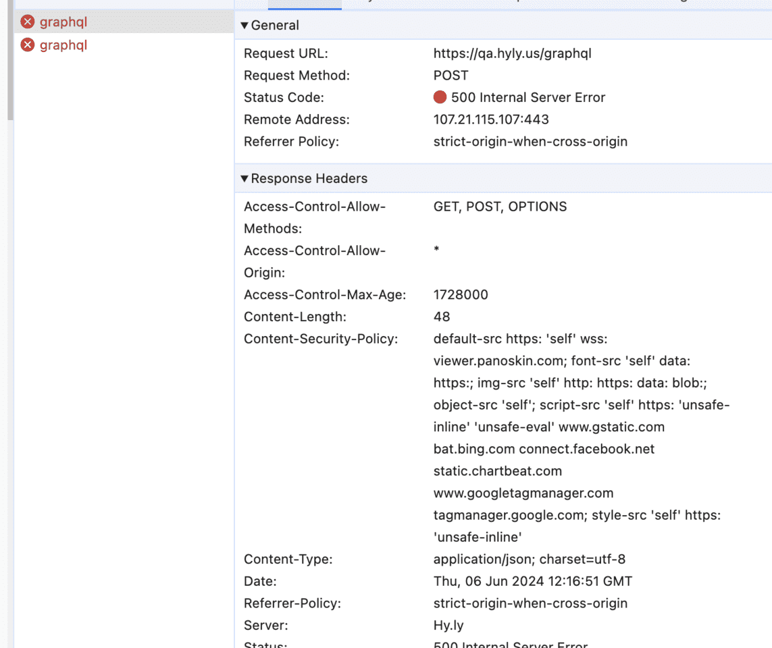Click the Request URL value qa.hyly.us/graphql
The width and height of the screenshot is (772, 648).
[x=512, y=53]
